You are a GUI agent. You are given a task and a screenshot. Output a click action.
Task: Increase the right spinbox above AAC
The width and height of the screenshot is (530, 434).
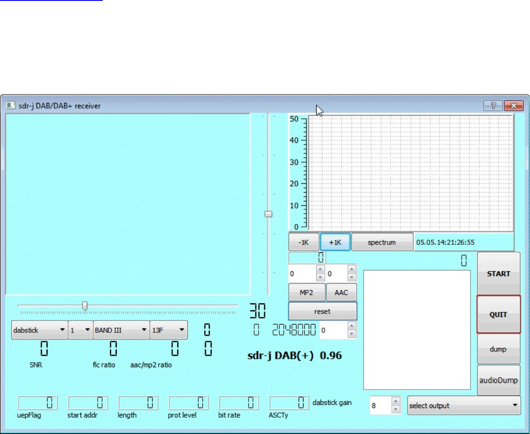click(x=351, y=269)
